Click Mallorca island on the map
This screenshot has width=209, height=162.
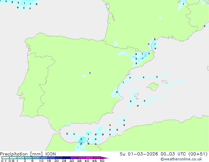point(153,87)
